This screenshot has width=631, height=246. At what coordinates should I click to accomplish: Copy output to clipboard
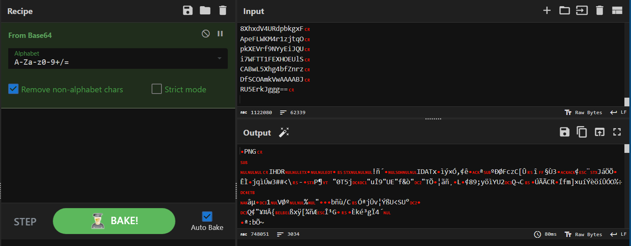[582, 132]
